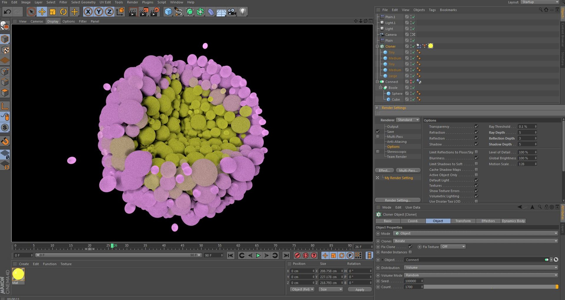Collapse the Cloner tree item
This screenshot has height=300, width=565.
(x=377, y=46)
